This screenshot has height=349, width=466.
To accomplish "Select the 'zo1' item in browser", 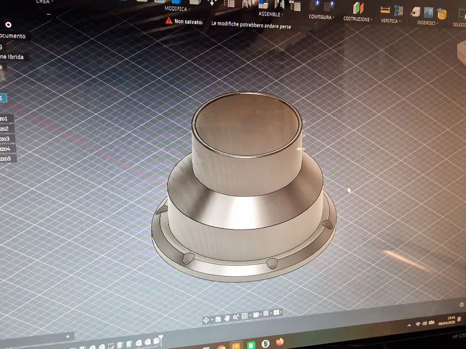I will [7, 118].
